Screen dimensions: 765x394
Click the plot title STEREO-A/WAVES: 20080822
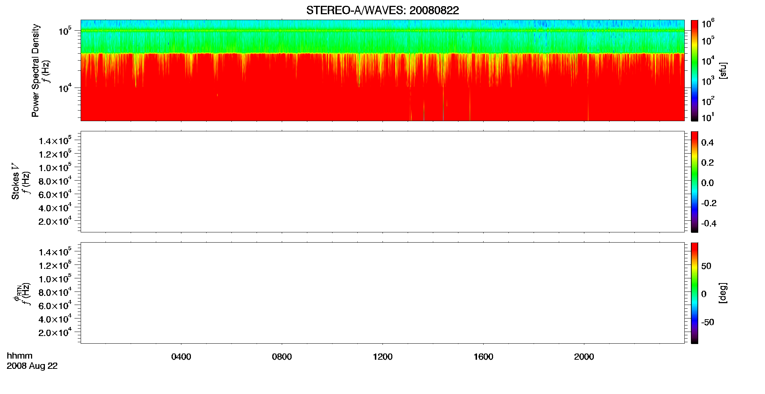(382, 10)
